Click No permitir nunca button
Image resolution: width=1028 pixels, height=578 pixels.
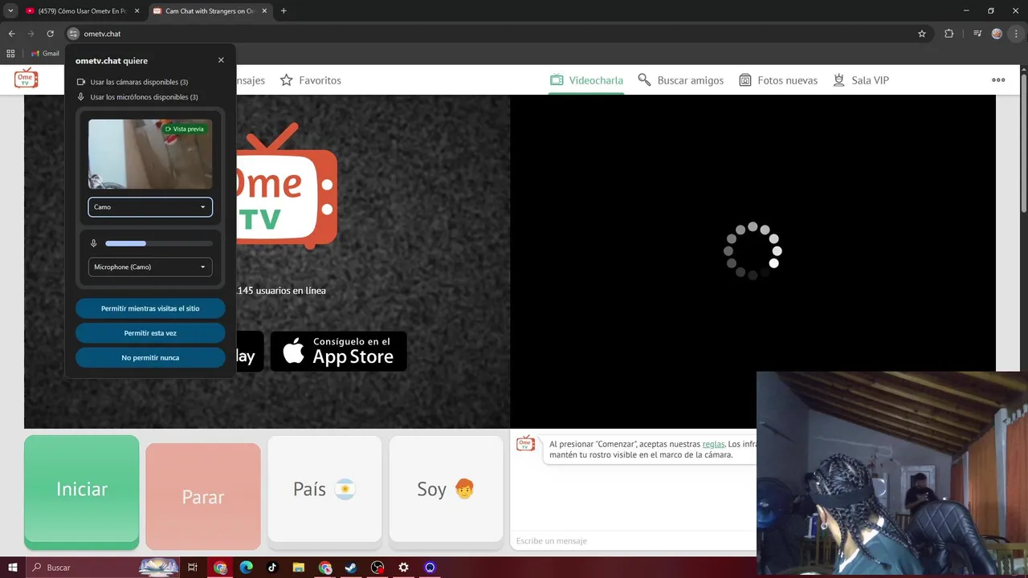[150, 357]
